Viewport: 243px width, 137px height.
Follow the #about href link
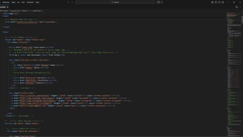pos(29,68)
